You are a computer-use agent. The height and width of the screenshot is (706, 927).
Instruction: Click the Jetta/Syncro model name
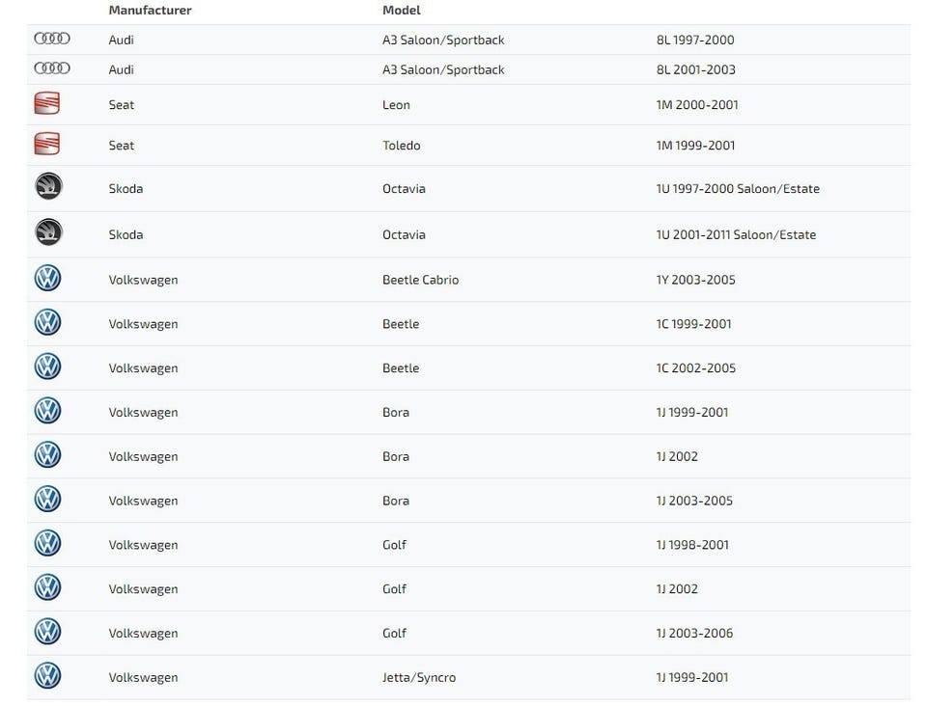[419, 677]
